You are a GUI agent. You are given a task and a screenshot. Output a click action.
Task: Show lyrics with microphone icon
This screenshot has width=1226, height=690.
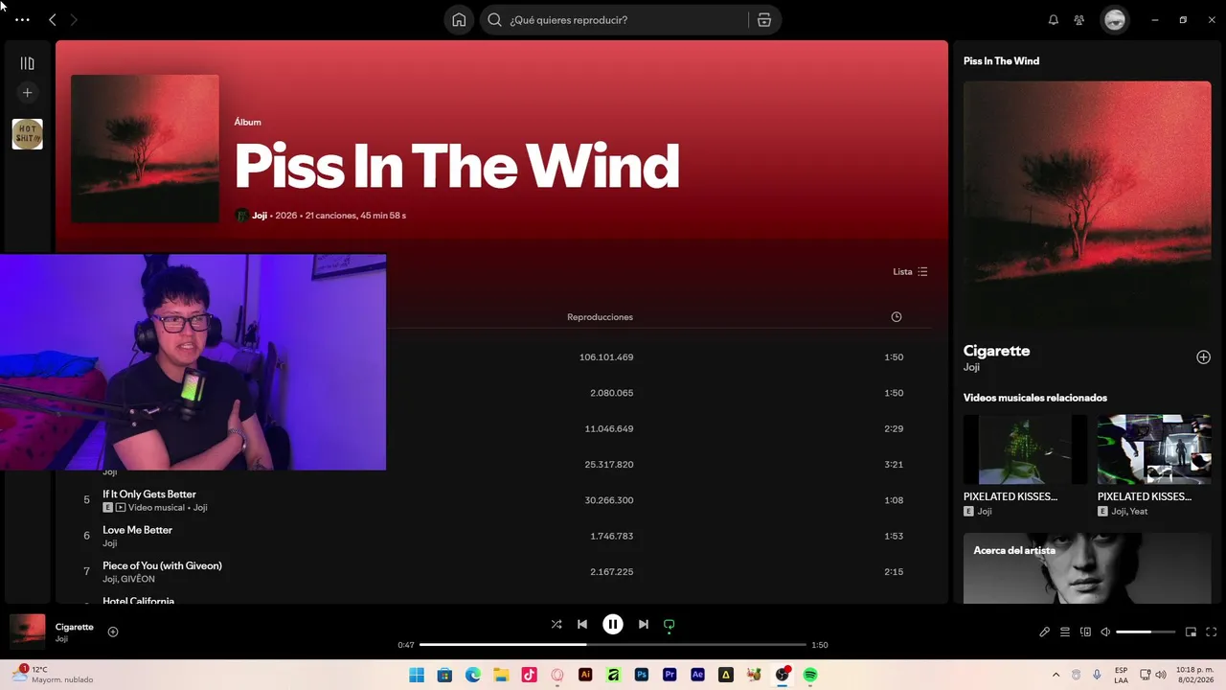pos(1045,632)
